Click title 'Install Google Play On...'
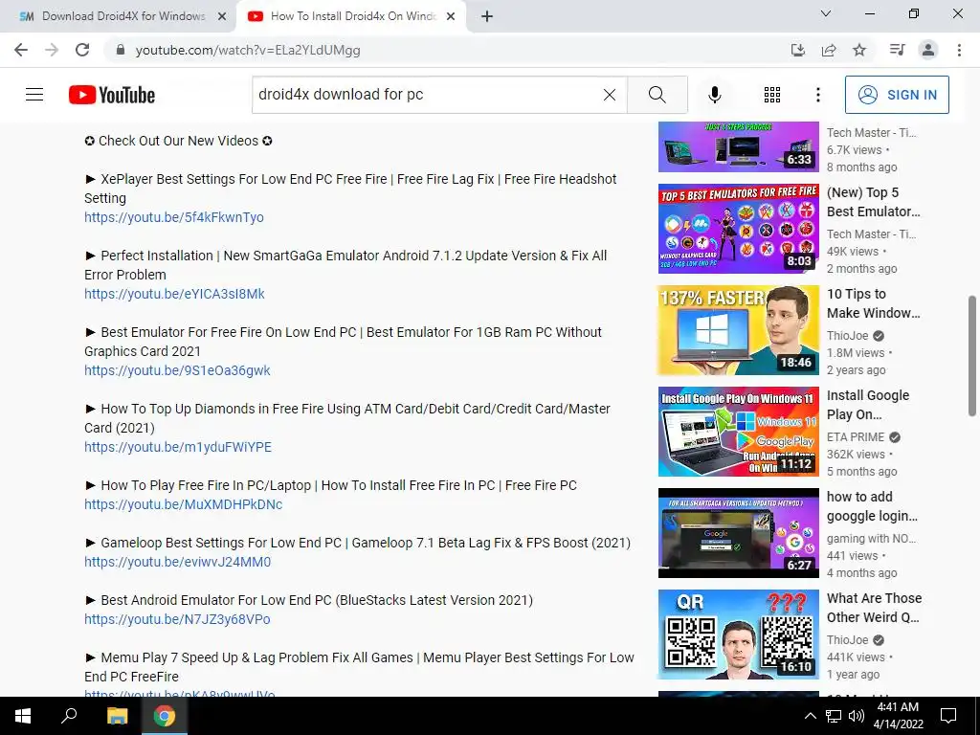The height and width of the screenshot is (735, 980). click(x=868, y=405)
